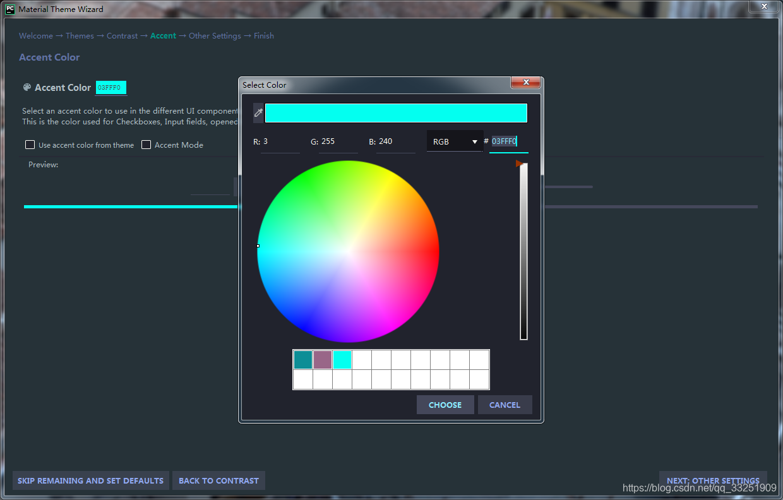Check the box next to Accent Mode label
Screen dimensions: 783x500
(146, 145)
